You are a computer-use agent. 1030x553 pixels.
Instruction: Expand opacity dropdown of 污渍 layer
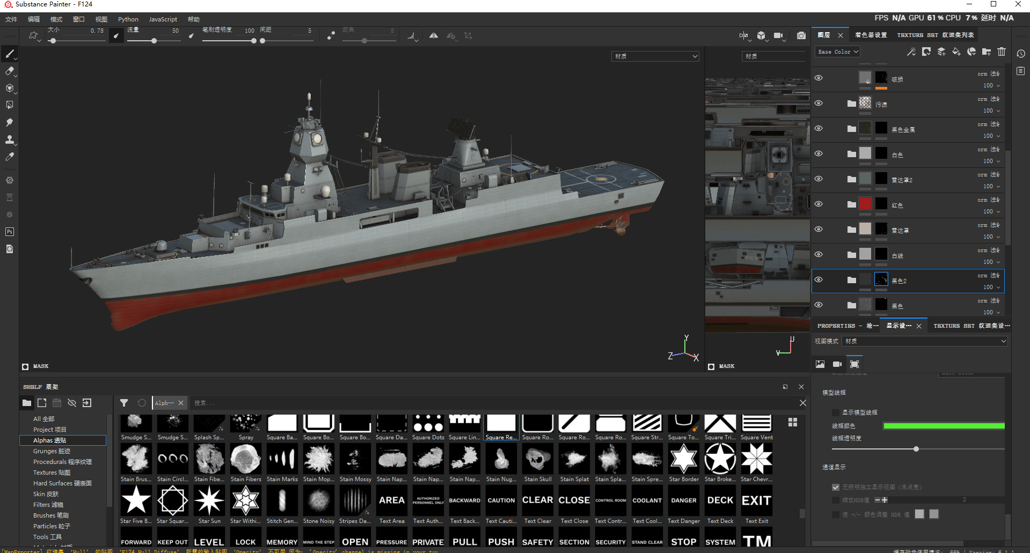pyautogui.click(x=998, y=110)
